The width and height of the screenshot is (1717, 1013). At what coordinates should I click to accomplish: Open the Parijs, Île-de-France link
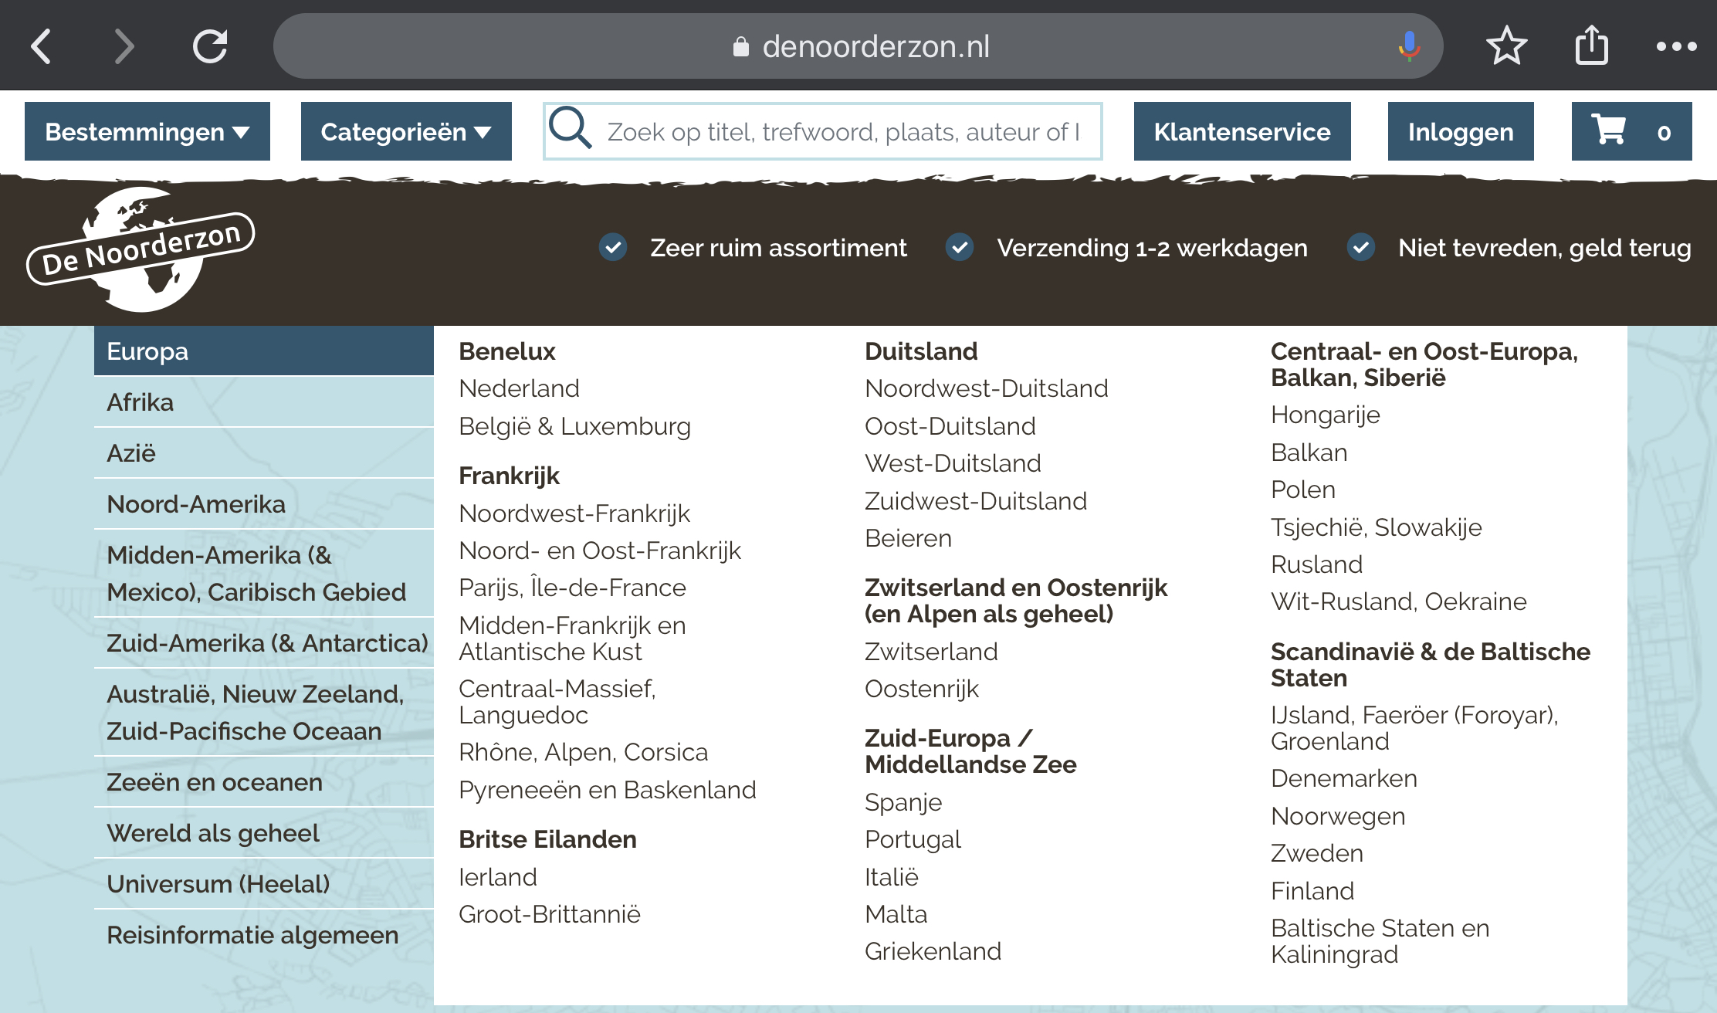[572, 588]
